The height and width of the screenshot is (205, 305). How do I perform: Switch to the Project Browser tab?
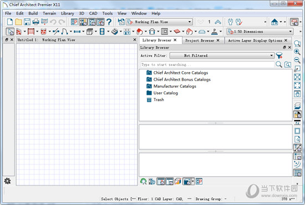click(x=200, y=41)
